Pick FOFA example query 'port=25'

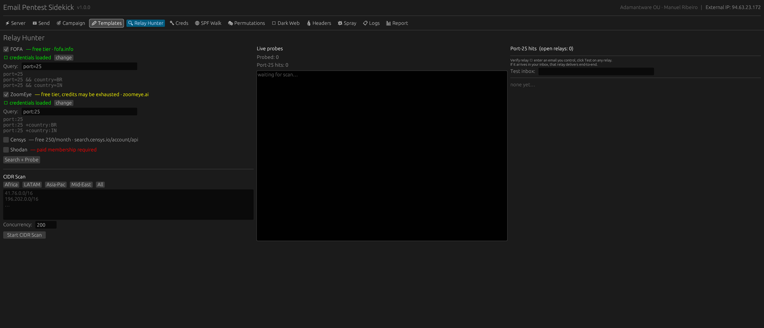click(13, 74)
